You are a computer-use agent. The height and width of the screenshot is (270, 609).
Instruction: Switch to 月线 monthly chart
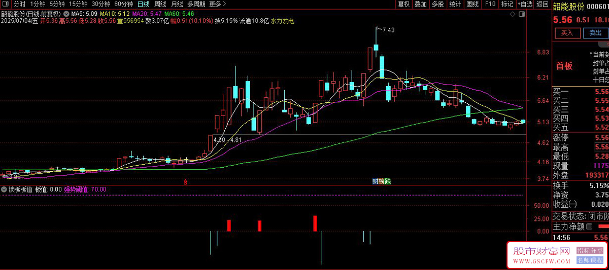point(177,4)
